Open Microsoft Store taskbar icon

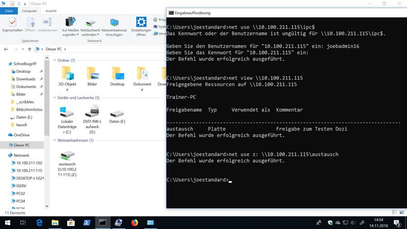(71, 223)
